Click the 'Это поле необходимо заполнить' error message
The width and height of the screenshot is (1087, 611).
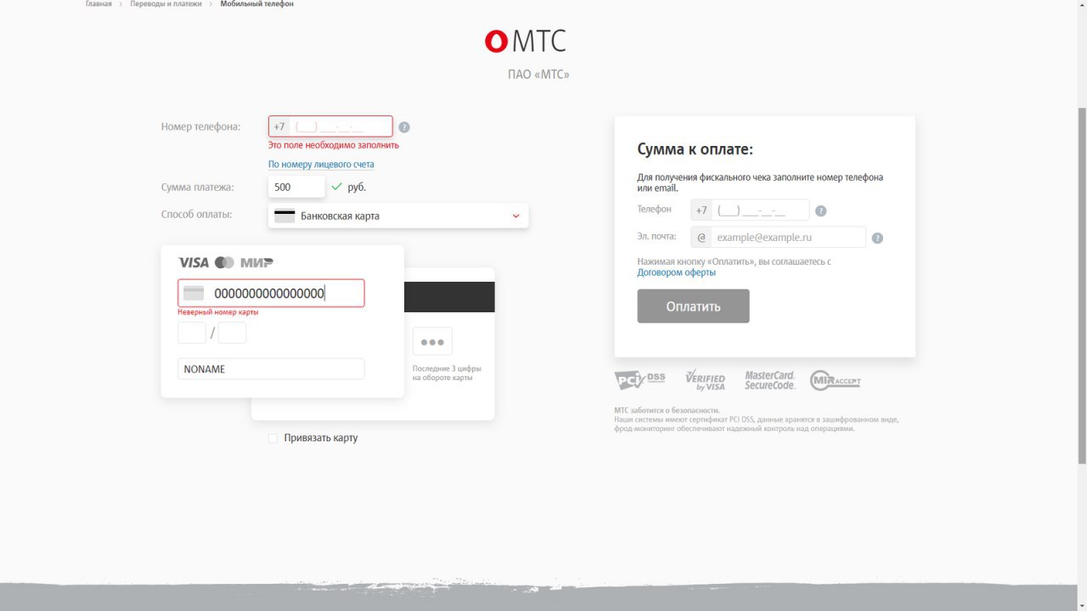[x=334, y=145]
